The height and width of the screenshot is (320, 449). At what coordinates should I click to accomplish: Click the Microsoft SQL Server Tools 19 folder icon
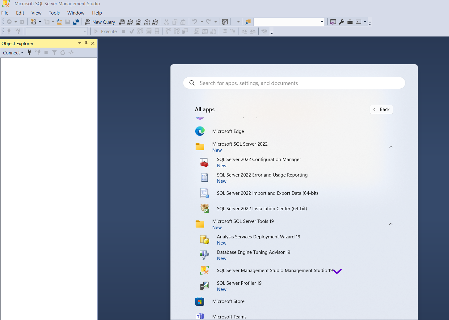[x=200, y=224]
